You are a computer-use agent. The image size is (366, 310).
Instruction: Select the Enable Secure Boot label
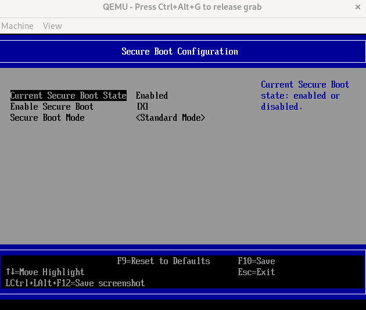(52, 107)
